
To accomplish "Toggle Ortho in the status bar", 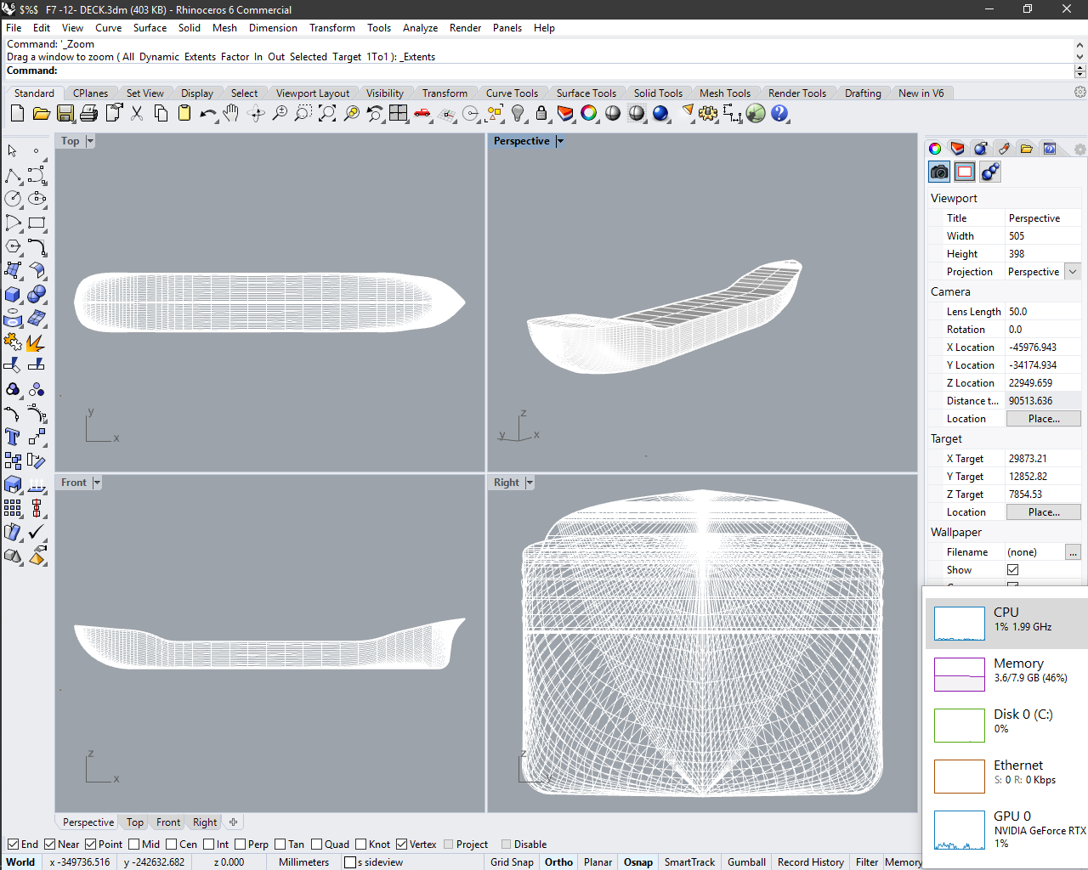I will [558, 862].
